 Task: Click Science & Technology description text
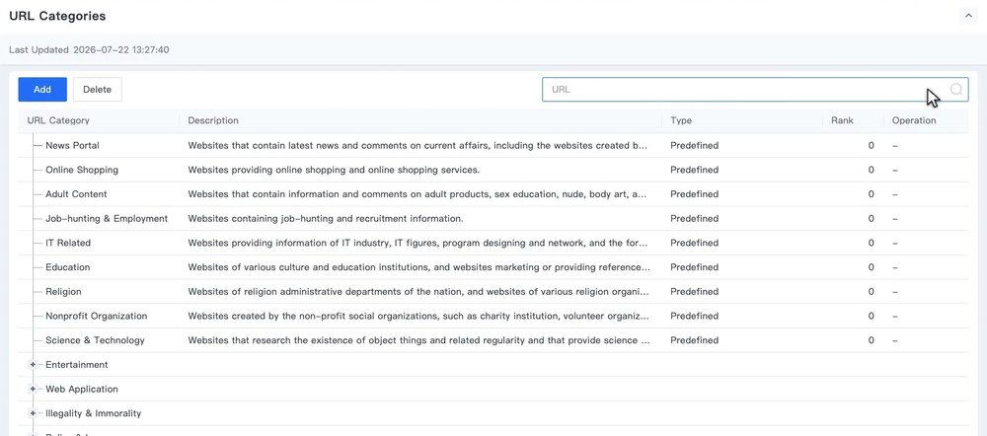[x=418, y=340]
